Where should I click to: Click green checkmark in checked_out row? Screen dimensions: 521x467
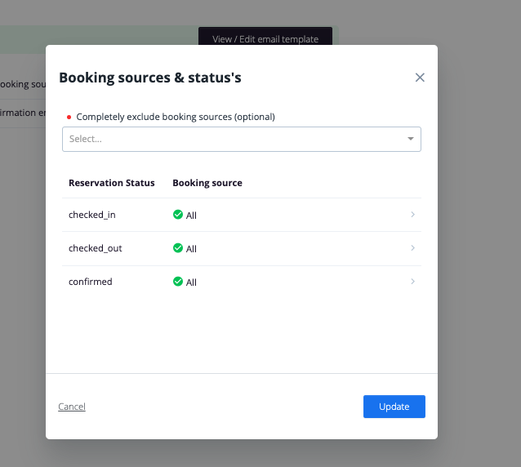click(178, 248)
